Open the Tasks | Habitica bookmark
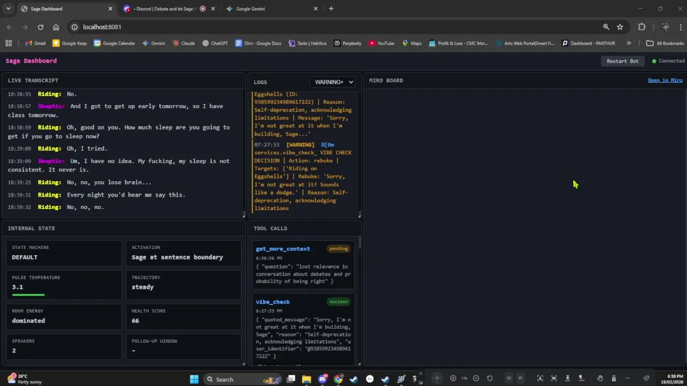 (308, 43)
